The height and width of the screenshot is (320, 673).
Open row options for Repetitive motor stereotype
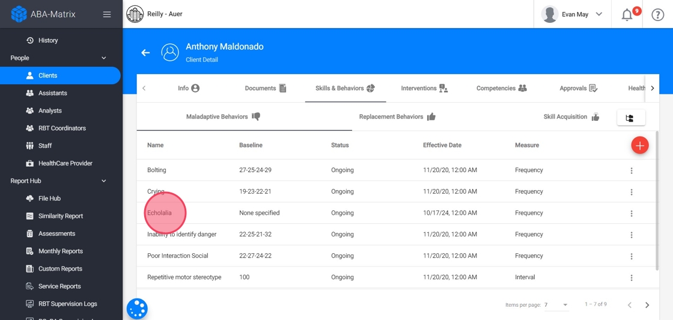[x=632, y=278]
